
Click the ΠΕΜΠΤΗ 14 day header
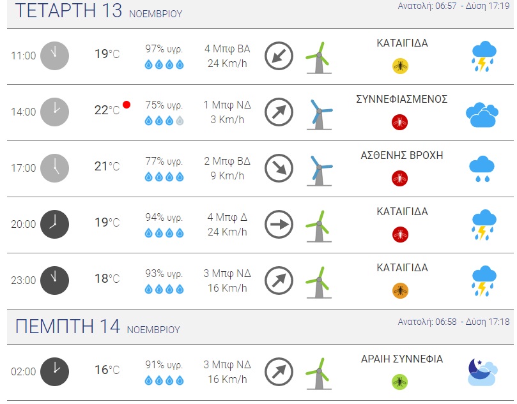pyautogui.click(x=68, y=326)
